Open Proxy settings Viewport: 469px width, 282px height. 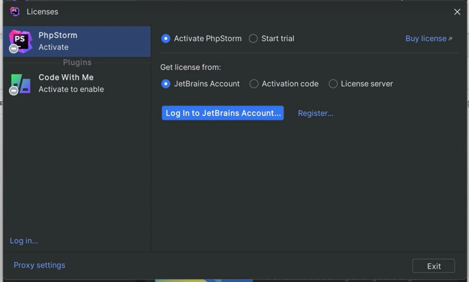(39, 265)
